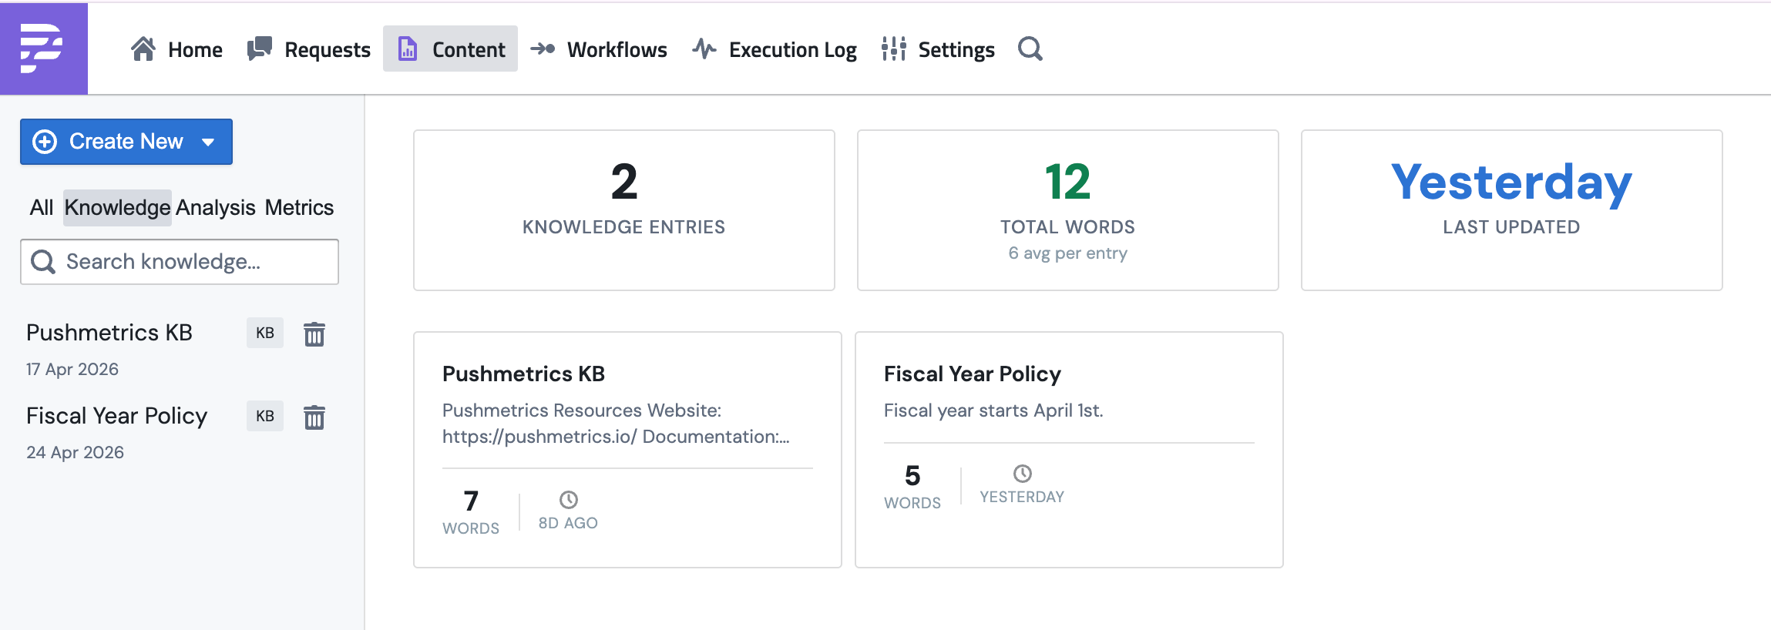Click 'Fiscal year starts April 1st.' text
Screen dimensions: 1771x630
993,411
